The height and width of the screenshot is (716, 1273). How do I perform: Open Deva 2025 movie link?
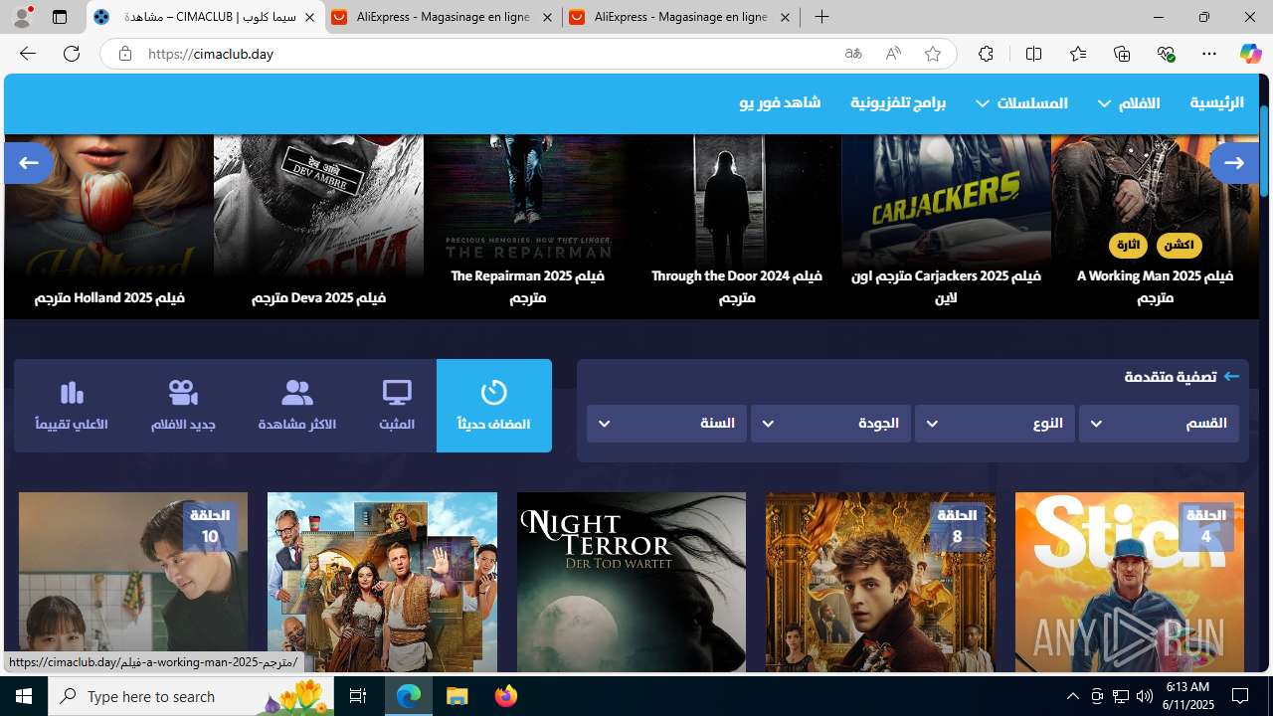318,297
